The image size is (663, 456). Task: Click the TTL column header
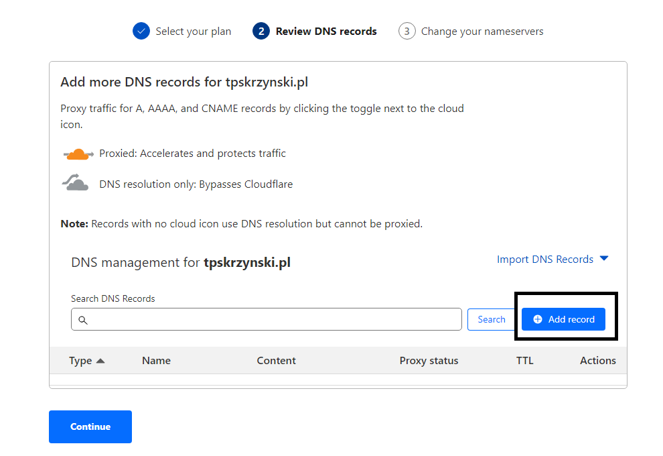(x=525, y=361)
